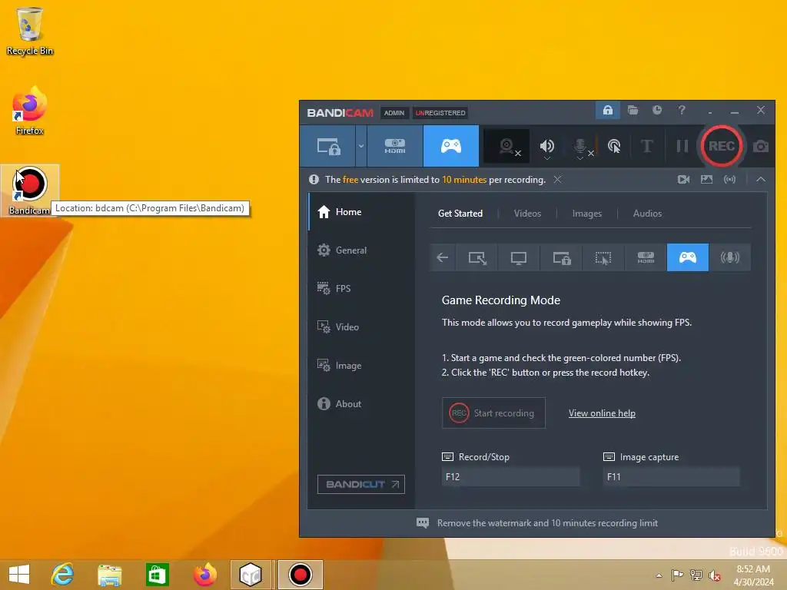Show hidden system tray icons

(659, 575)
